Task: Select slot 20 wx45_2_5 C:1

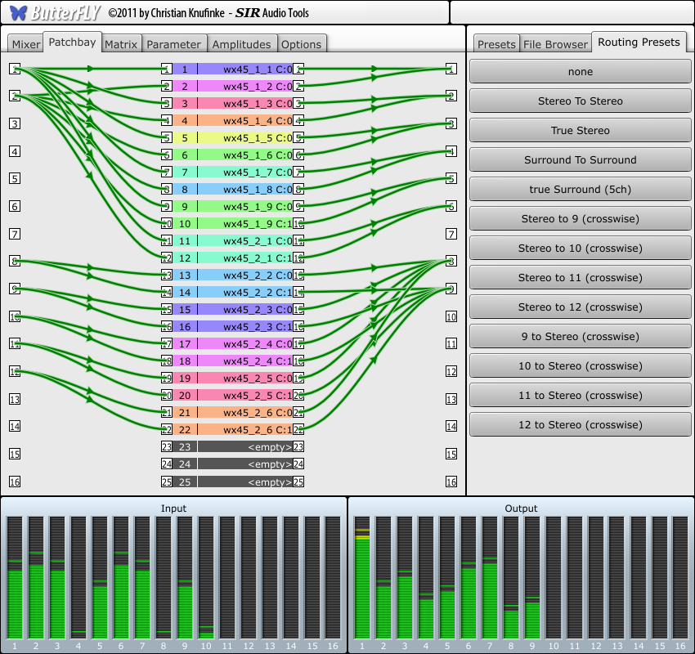Action: pyautogui.click(x=233, y=395)
